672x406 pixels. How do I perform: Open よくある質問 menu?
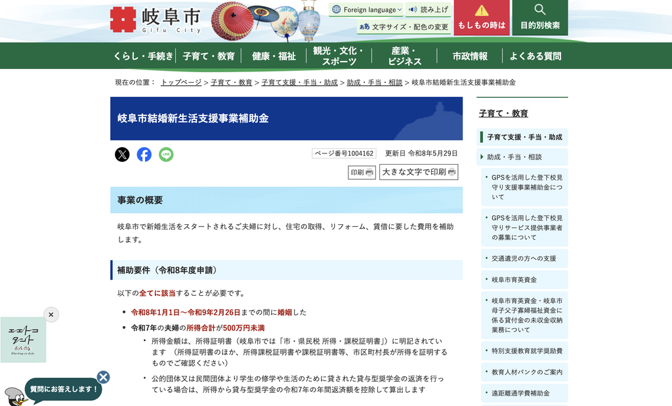(x=535, y=56)
